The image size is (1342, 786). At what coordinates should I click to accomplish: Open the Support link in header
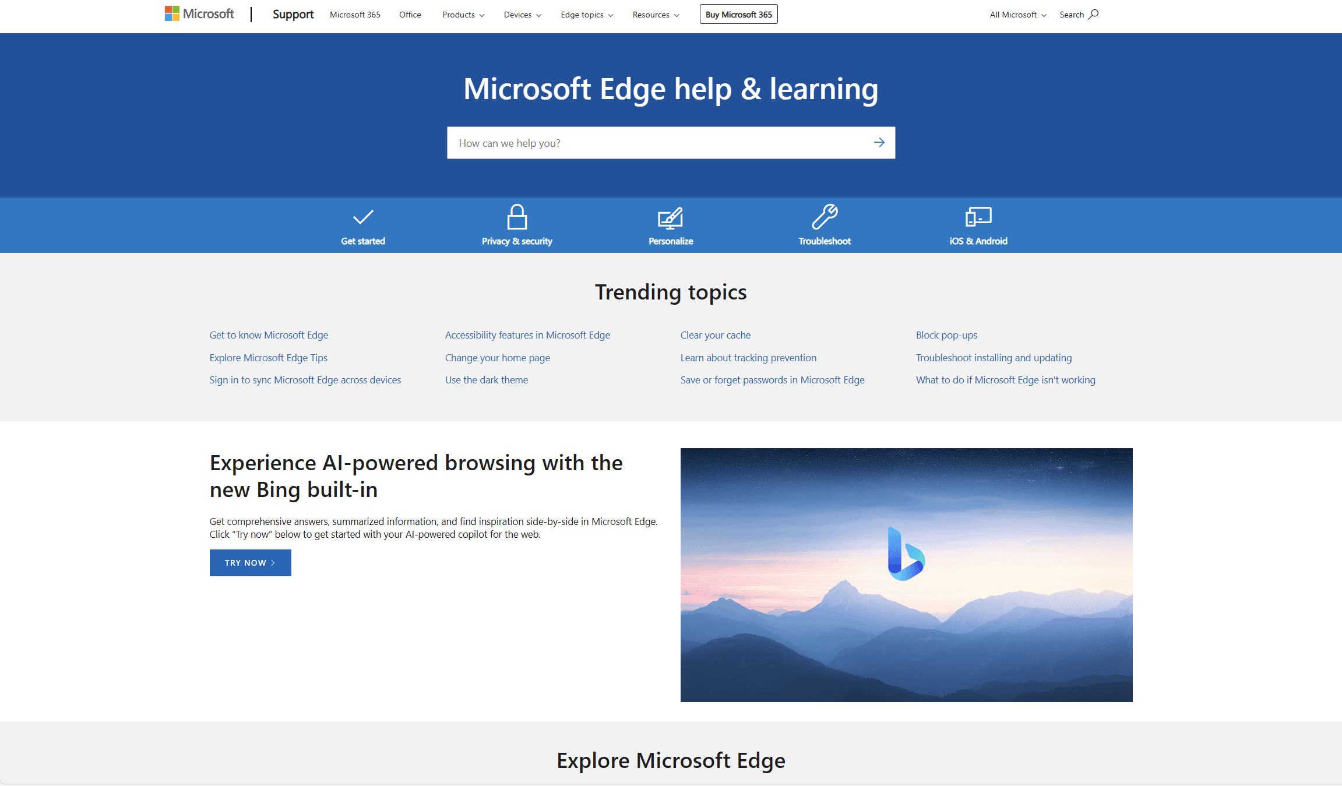293,15
